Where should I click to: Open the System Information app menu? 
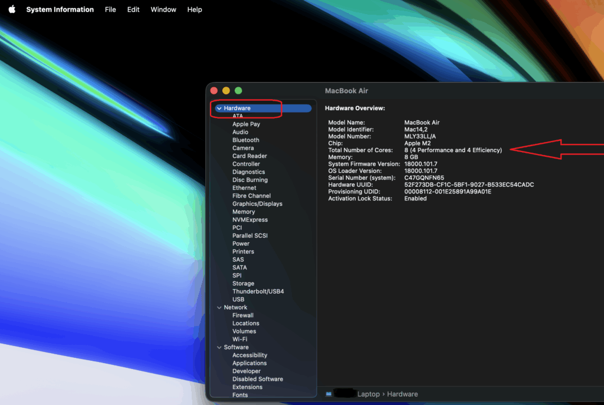tap(60, 9)
